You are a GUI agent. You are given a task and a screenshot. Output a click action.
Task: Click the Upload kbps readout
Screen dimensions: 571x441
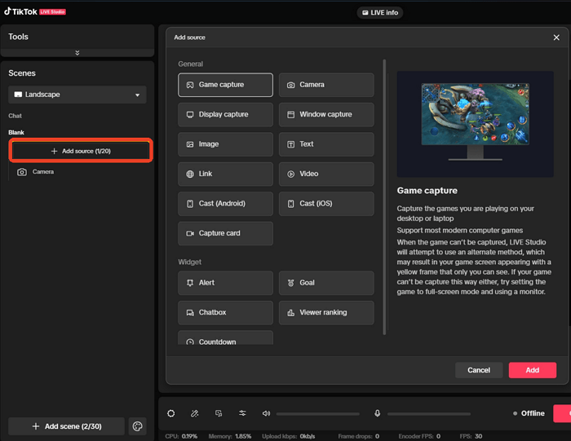point(289,436)
